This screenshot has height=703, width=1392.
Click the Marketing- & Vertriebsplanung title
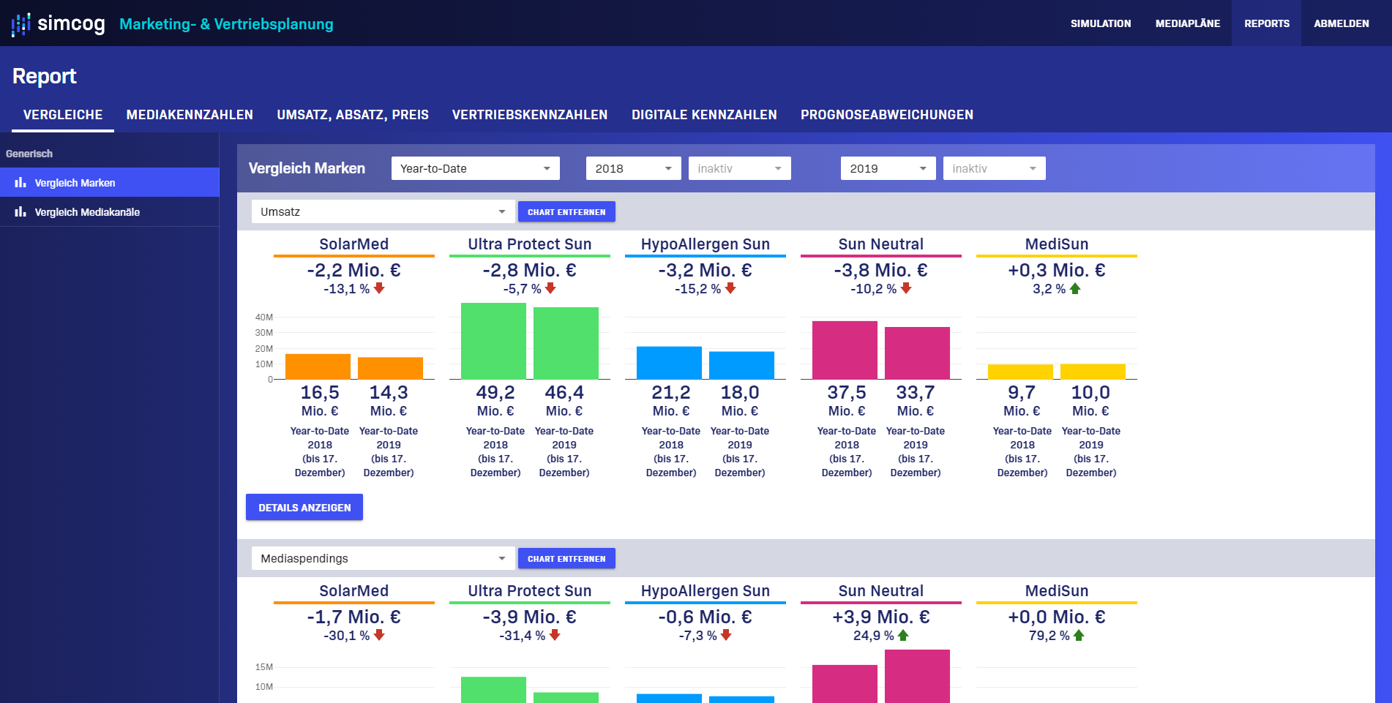point(226,24)
